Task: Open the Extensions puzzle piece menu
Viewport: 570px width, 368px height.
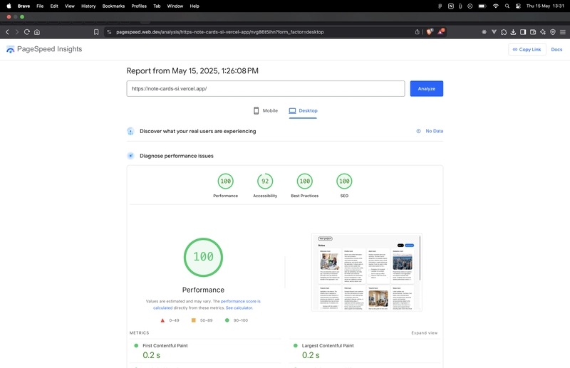Action: (x=504, y=32)
